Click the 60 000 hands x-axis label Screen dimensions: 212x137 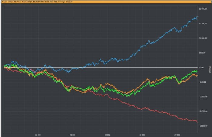pos(107,135)
